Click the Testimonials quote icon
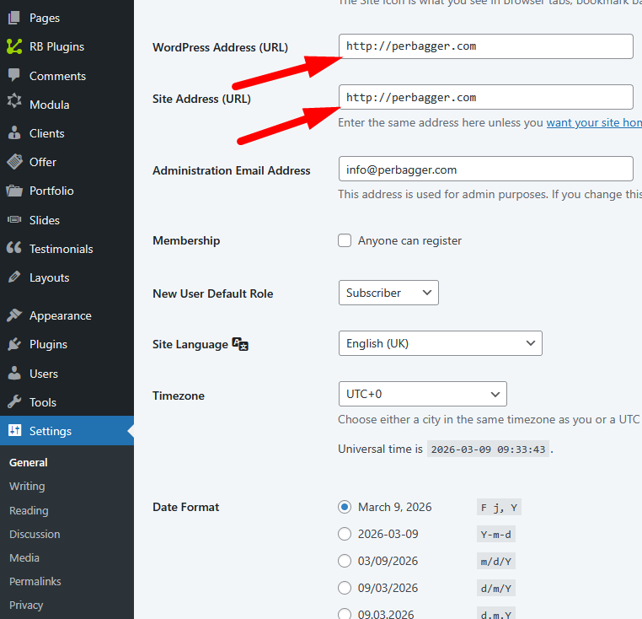Screen dimensions: 642x619 [14, 249]
